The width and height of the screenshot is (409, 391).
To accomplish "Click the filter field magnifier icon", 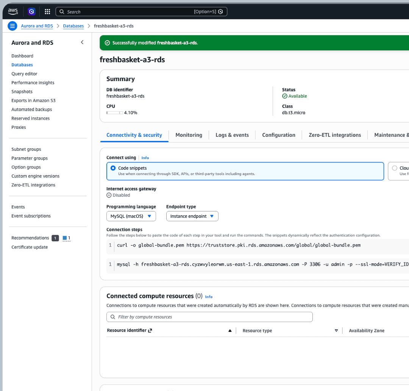I will 113,317.
